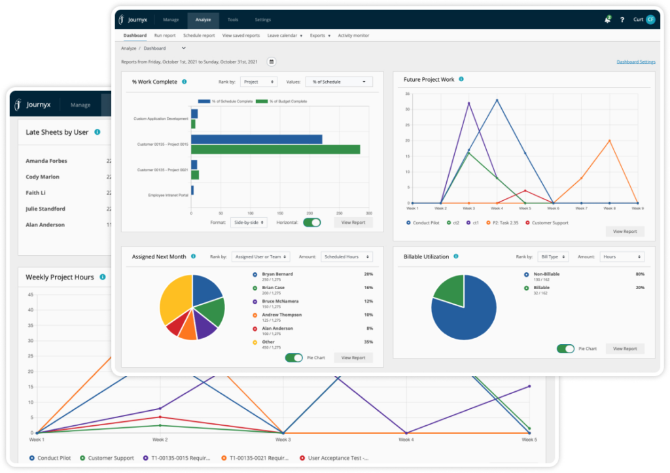670x473 pixels.
Task: Open the Bill Type rank-by dropdown
Action: 553,257
